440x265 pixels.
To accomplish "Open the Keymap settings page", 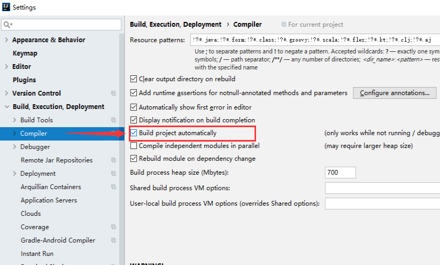I will pyautogui.click(x=25, y=53).
